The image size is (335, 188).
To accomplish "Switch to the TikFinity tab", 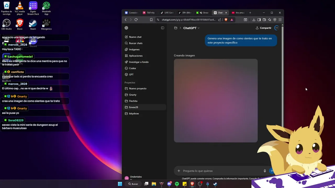I will [149, 13].
